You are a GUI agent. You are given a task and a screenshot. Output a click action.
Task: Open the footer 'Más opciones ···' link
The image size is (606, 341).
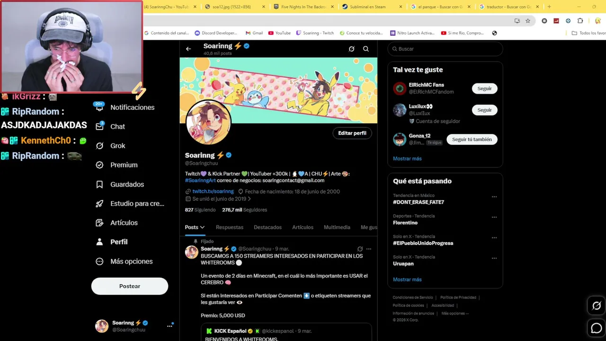[x=455, y=314]
